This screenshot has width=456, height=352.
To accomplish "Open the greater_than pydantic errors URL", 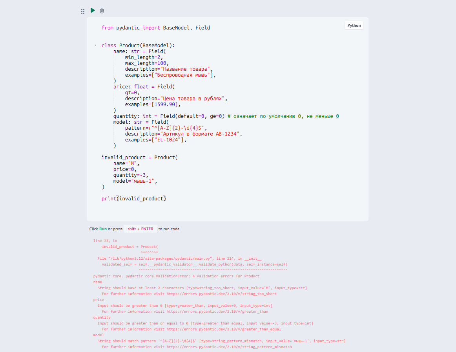I will coord(217,312).
